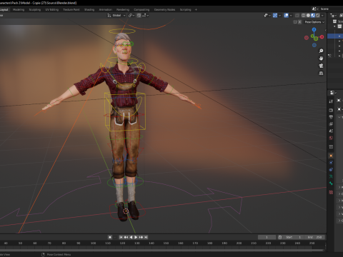343x257 pixels.
Task: Click the current frame number field
Action: click(267, 237)
